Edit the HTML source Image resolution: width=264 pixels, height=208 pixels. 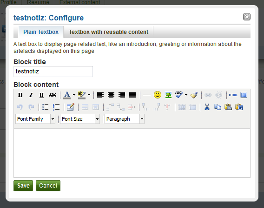(233, 95)
